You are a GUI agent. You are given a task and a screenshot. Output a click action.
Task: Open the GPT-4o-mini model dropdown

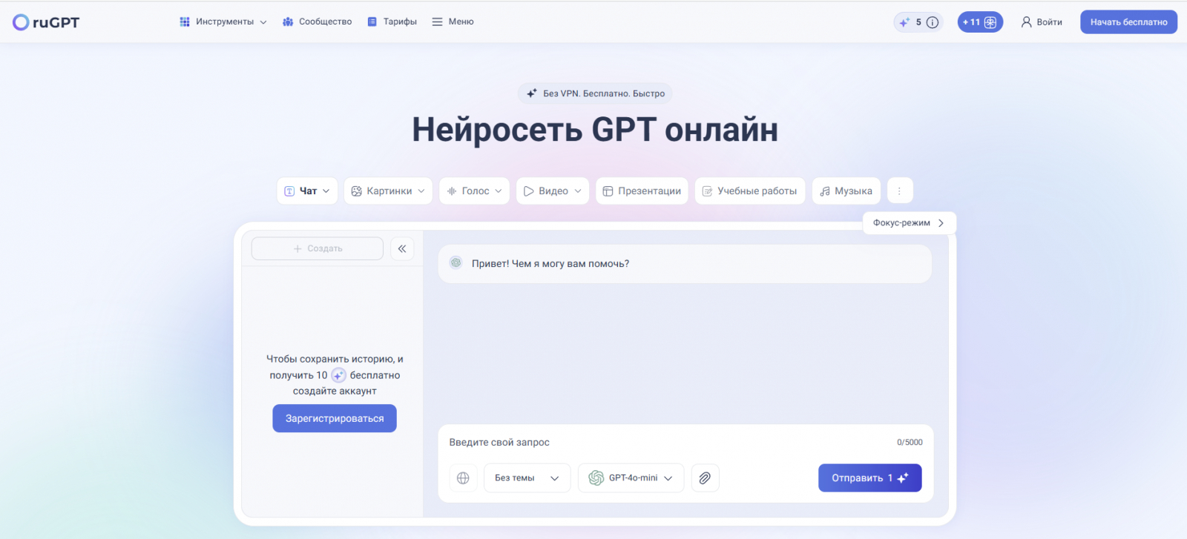[631, 478]
